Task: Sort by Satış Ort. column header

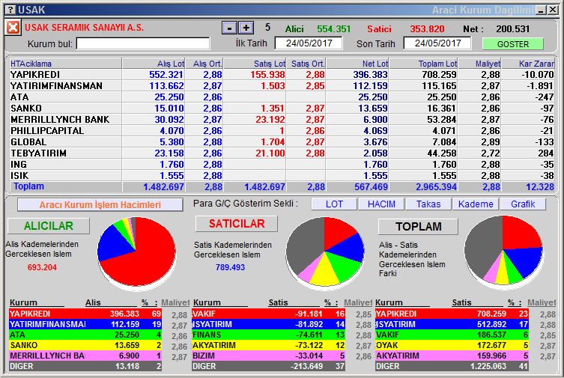Action: pos(306,64)
